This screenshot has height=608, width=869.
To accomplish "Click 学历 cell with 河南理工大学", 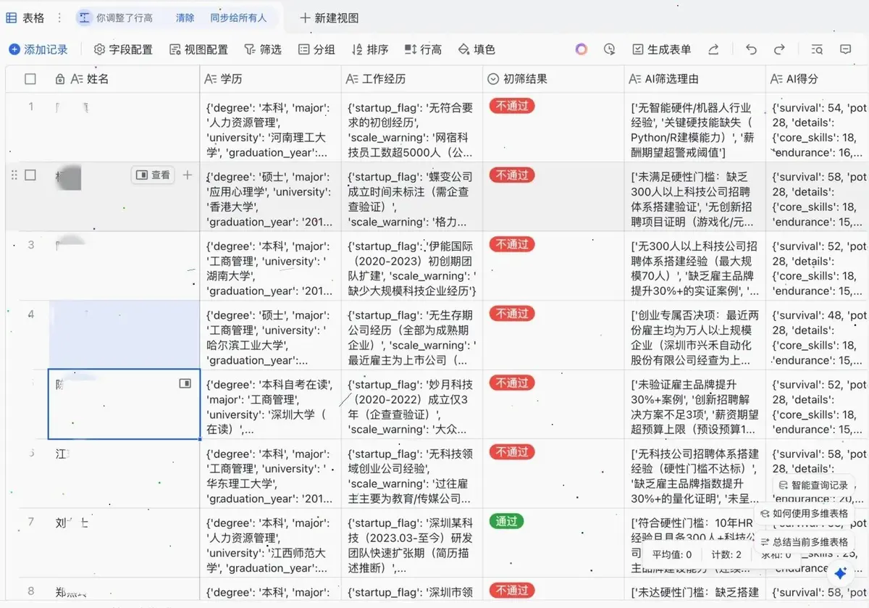I will pyautogui.click(x=271, y=127).
